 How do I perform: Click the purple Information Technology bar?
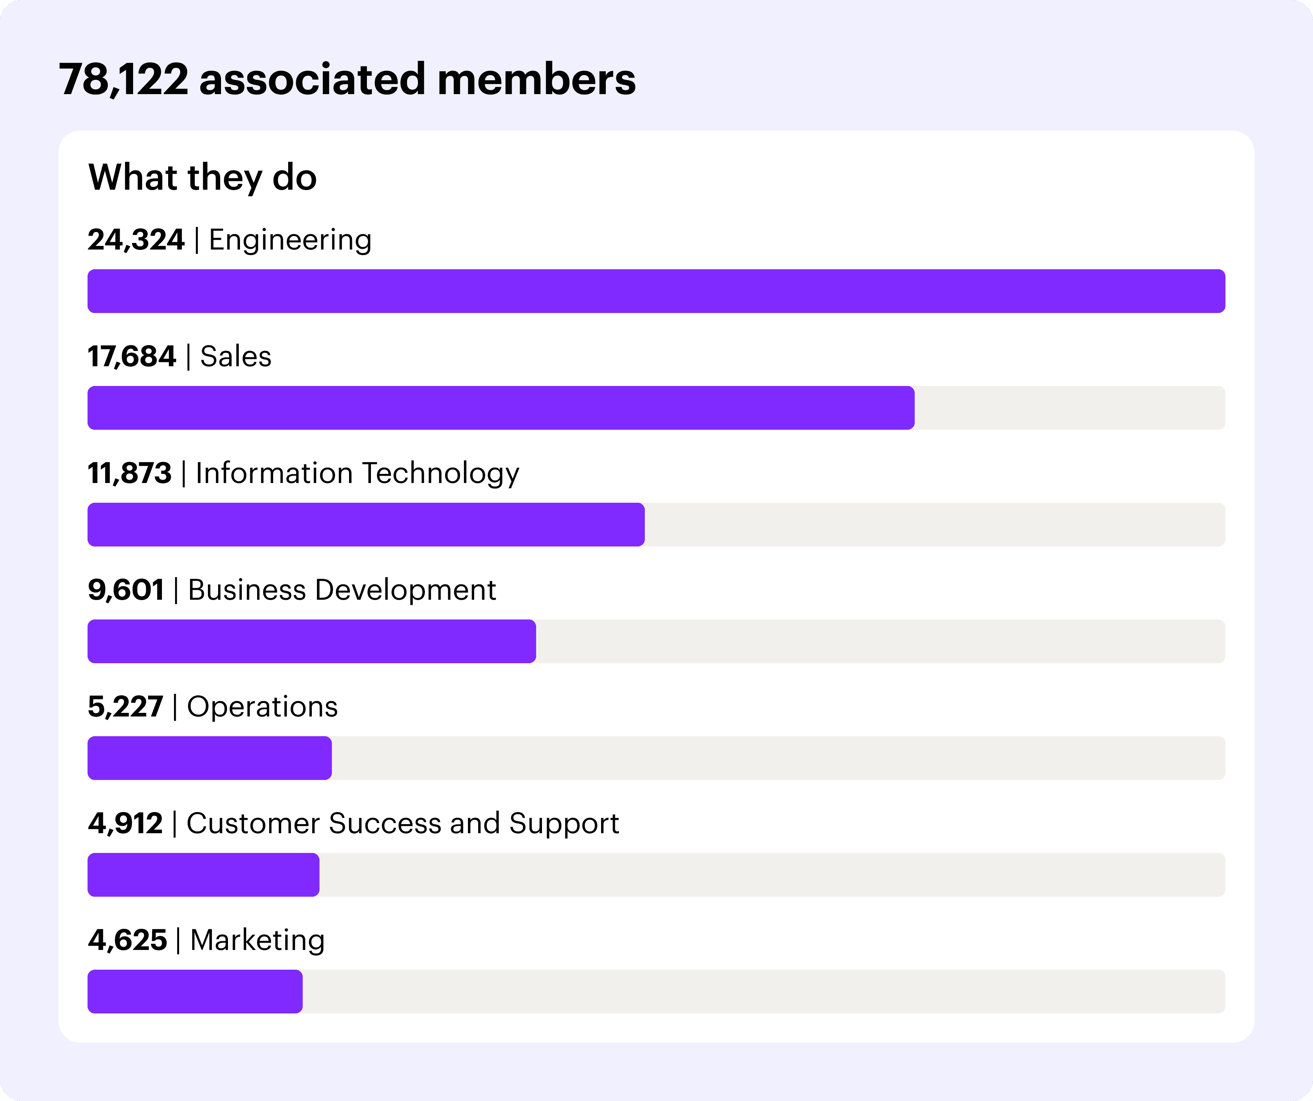point(366,525)
